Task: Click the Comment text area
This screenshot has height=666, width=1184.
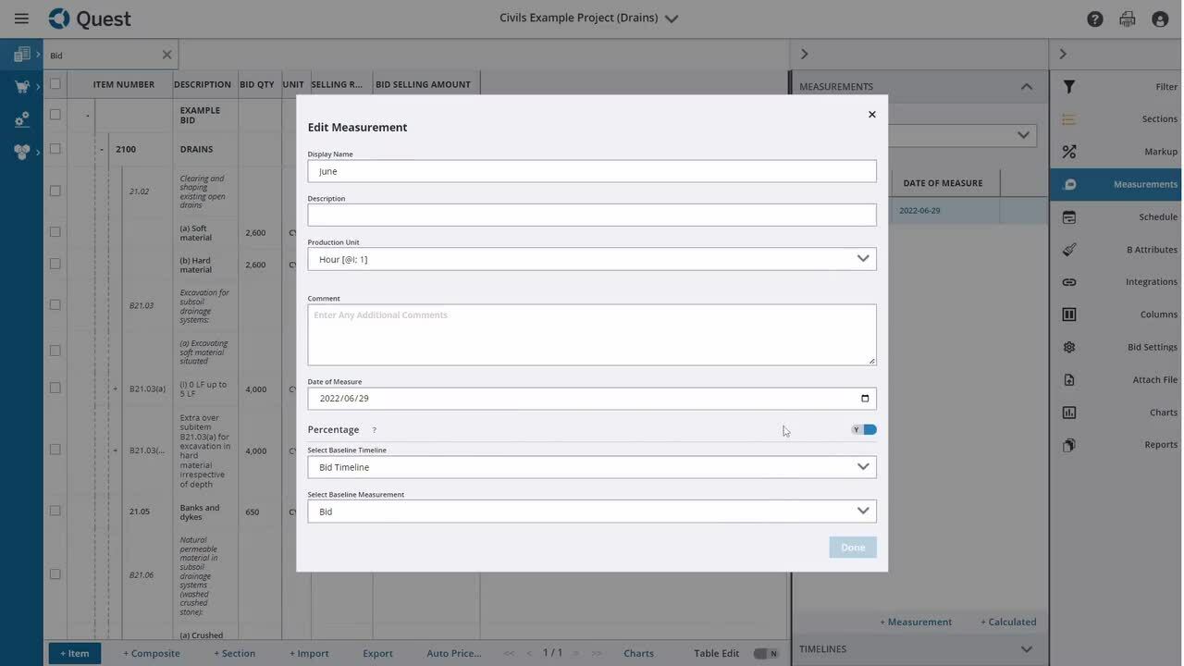Action: point(592,335)
